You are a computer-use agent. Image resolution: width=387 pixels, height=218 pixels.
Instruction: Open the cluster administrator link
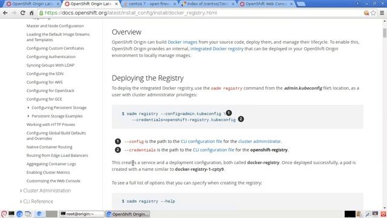[x=259, y=141]
